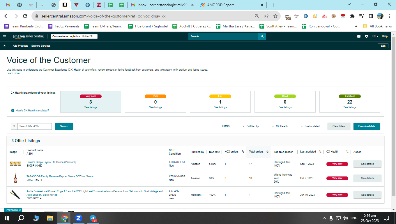
Task: Click the taskbar volume icon
Action: pos(345,218)
